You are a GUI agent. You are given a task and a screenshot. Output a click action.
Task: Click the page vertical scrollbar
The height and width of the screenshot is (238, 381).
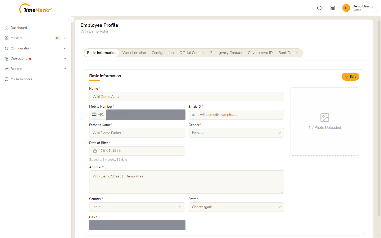point(379,119)
